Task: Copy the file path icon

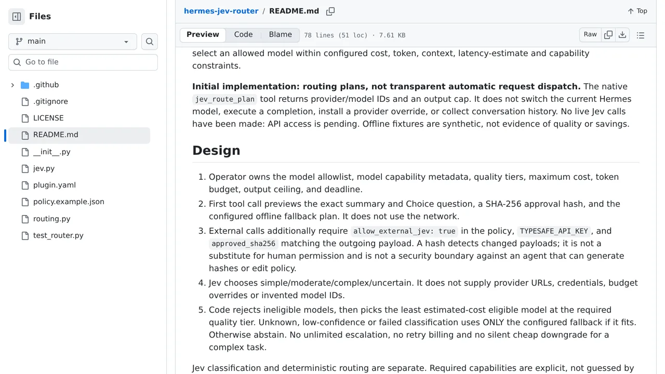Action: tap(330, 11)
